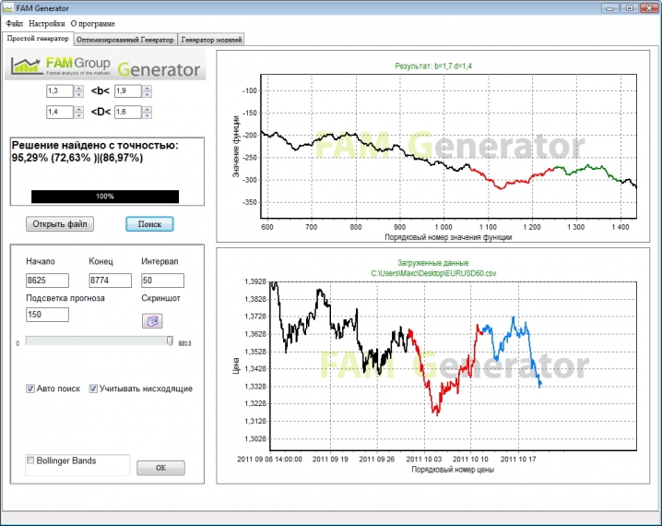Toggle the Авто поиск checkbox
The height and width of the screenshot is (526, 662).
coord(30,389)
